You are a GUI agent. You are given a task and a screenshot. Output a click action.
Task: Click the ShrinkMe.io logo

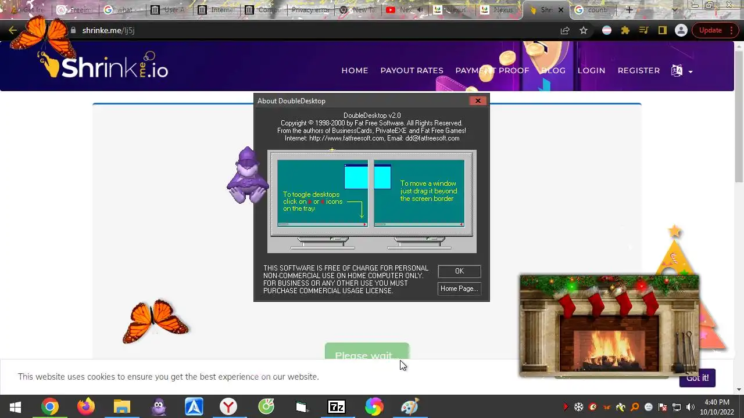[103, 65]
